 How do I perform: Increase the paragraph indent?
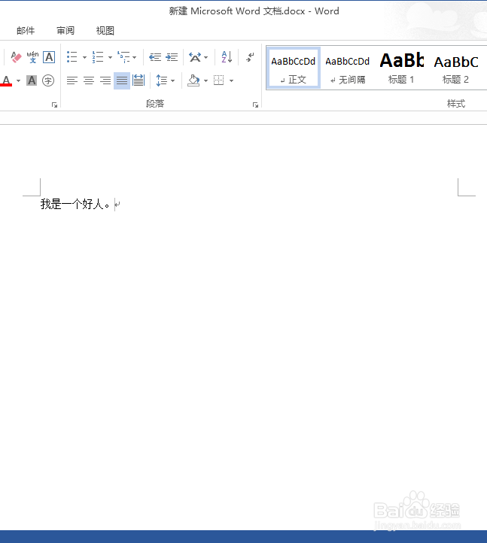coord(172,57)
